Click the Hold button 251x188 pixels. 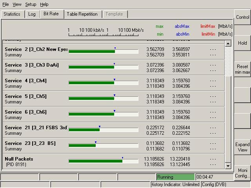[x=242, y=43]
